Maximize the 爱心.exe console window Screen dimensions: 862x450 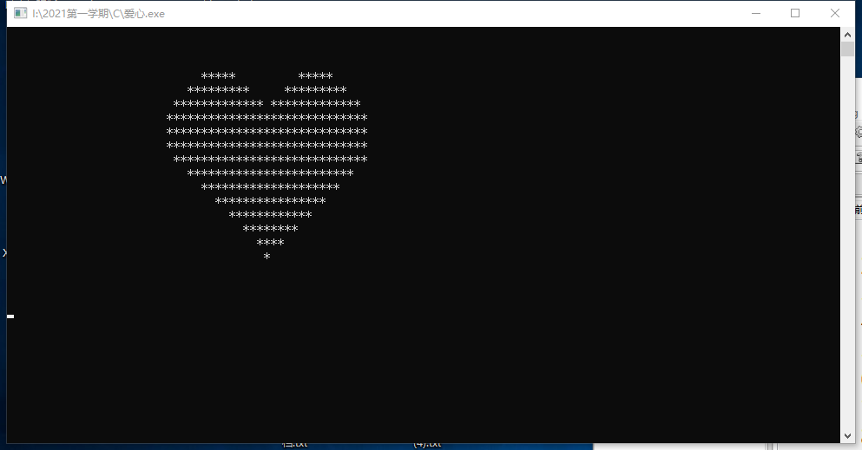[x=795, y=13]
